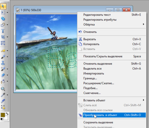The width and height of the screenshot is (149, 128).
Task: Choose Показать/Скрыть выделение
Action: pos(112,56)
